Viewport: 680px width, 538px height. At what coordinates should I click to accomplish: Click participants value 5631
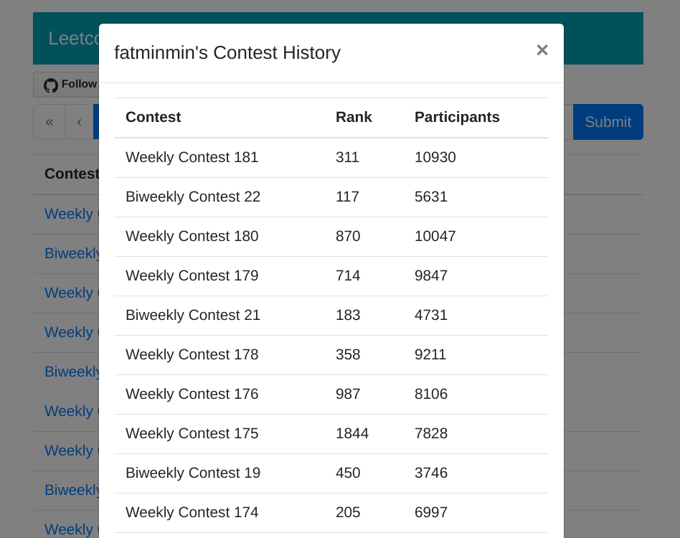(x=430, y=197)
